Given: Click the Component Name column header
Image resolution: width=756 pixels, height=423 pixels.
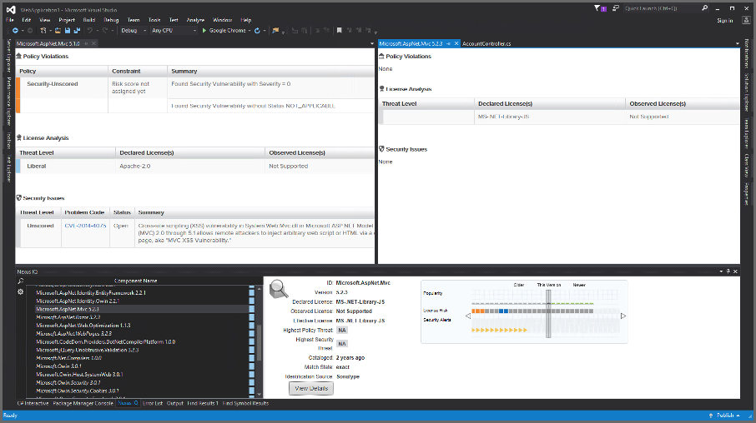Looking at the screenshot, I should pos(135,281).
